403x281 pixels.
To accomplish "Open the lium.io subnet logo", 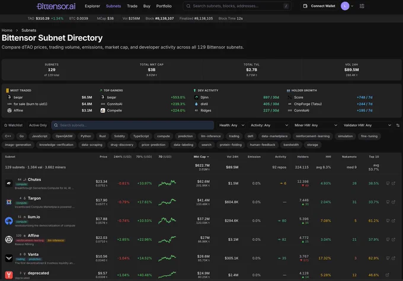I will pyautogui.click(x=9, y=221).
